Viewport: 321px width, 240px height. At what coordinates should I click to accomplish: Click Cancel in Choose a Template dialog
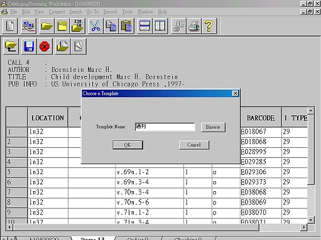(194, 145)
